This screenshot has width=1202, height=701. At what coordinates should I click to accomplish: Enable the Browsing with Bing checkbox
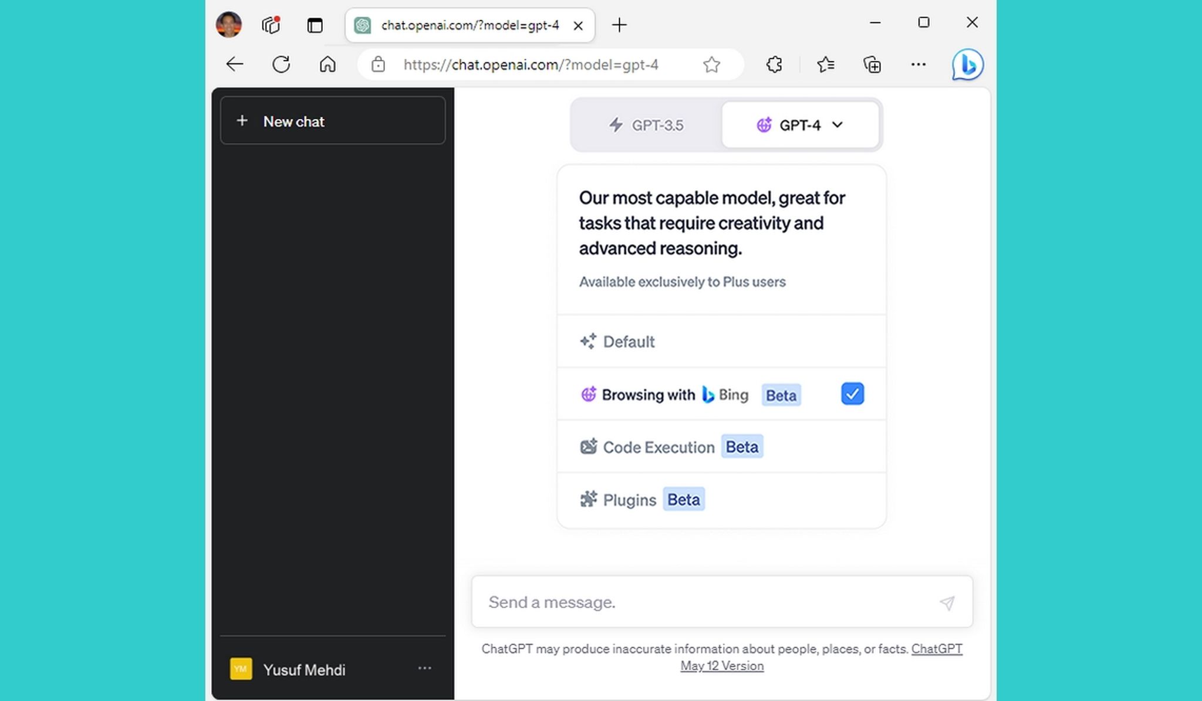coord(852,394)
